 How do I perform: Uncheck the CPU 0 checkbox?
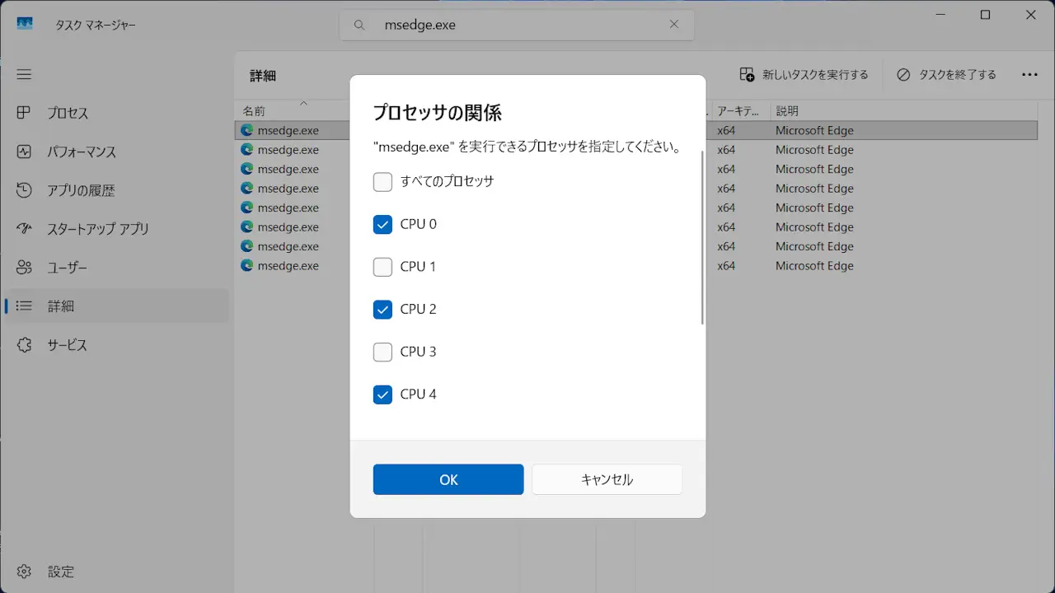382,224
